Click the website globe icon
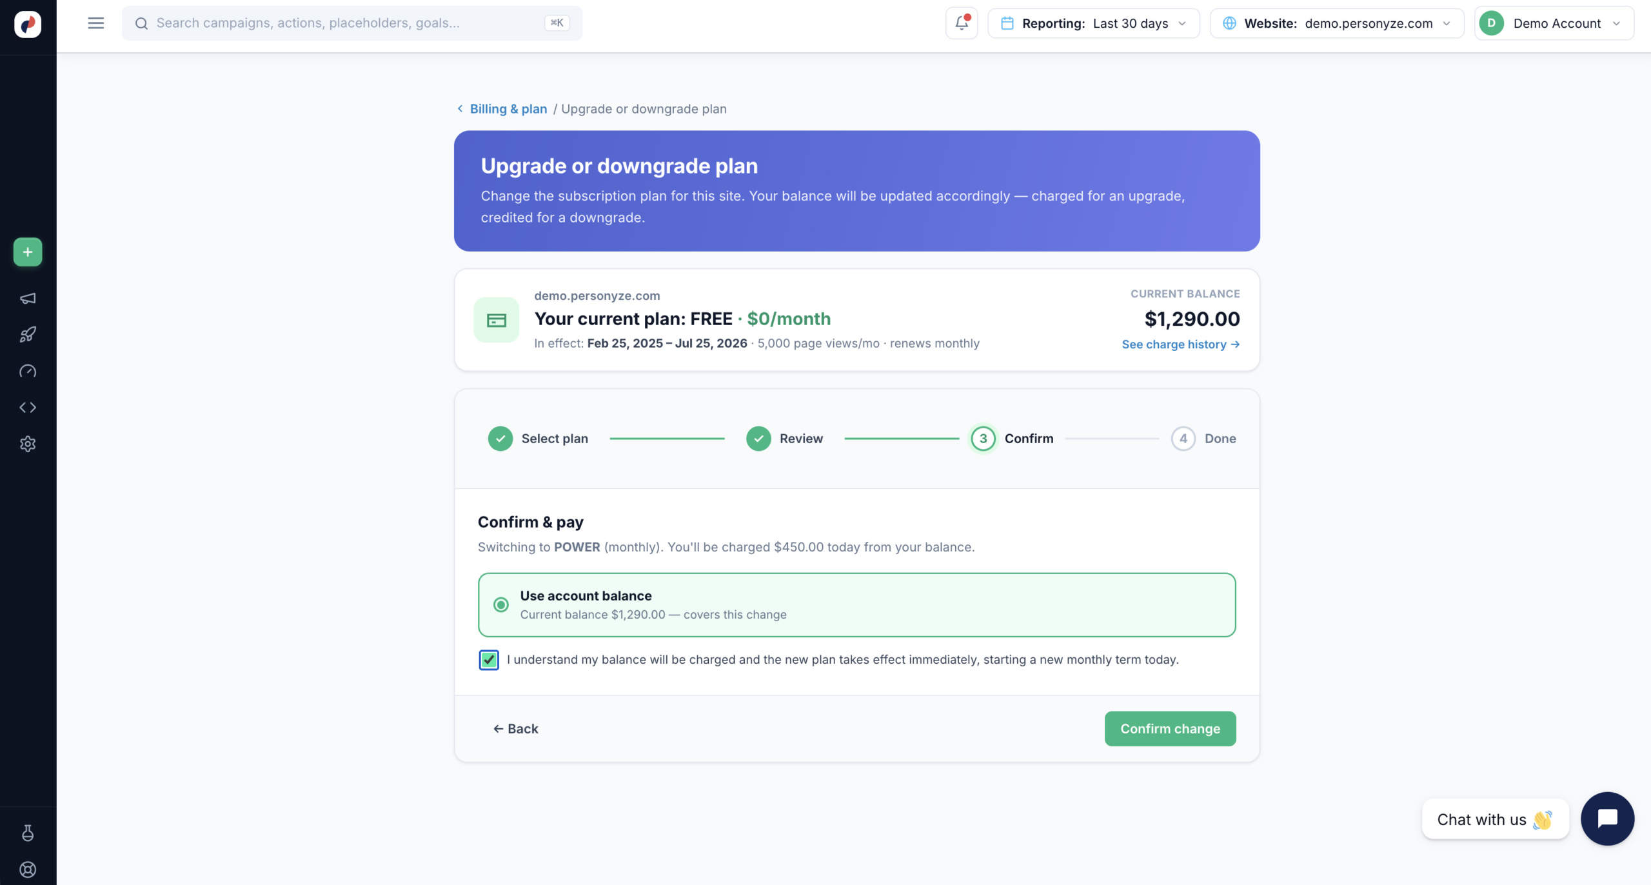 [1229, 23]
